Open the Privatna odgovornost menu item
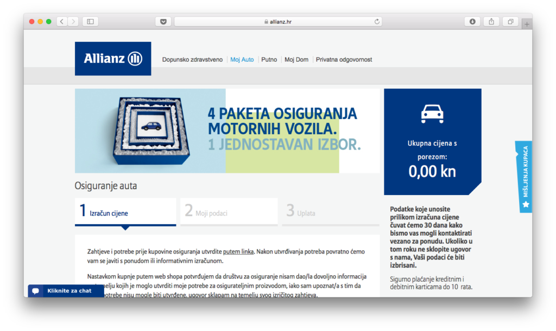 pos(344,60)
